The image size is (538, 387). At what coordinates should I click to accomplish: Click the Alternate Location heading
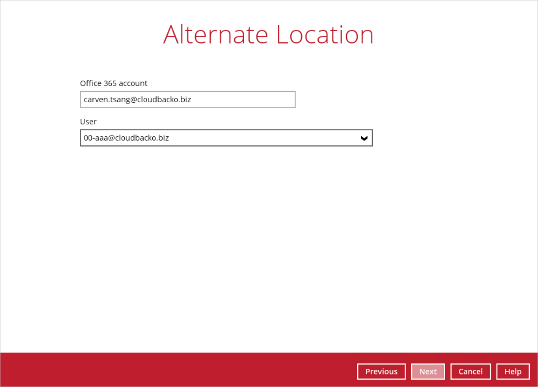(x=268, y=35)
